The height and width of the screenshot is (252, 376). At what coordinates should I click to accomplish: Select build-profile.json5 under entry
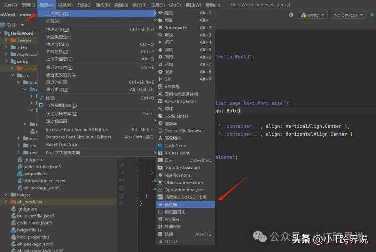[42, 167]
